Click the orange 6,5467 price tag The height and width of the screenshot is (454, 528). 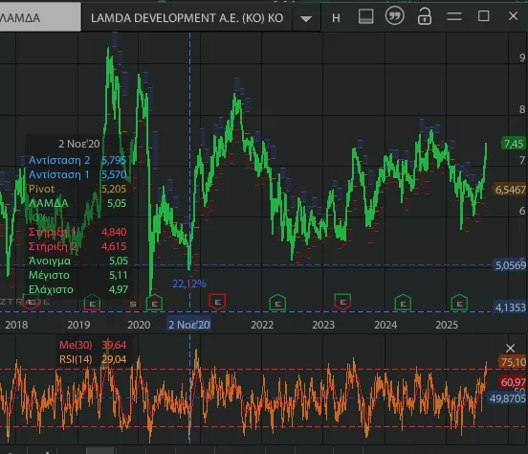510,190
